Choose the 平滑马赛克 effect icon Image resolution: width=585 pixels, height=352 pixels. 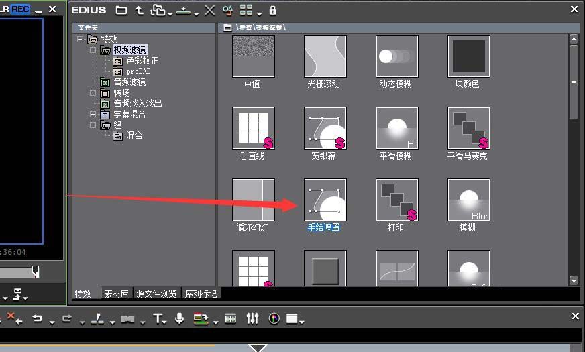pos(468,128)
